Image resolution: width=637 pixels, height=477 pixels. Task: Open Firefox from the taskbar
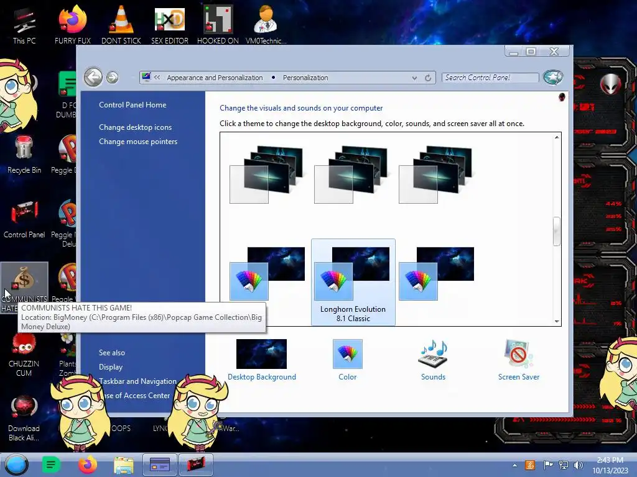click(x=87, y=465)
